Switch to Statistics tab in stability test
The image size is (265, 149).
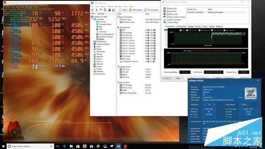point(219,26)
